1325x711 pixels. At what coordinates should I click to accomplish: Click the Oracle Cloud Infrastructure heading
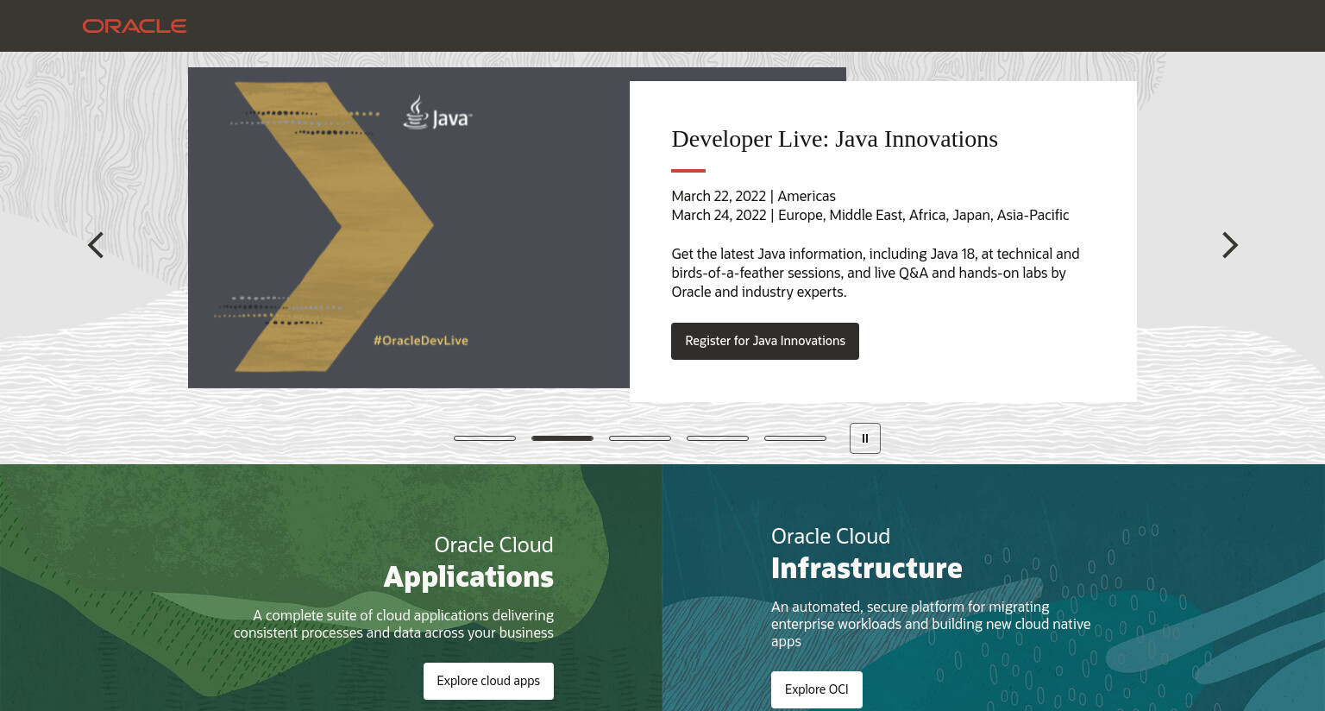867,554
